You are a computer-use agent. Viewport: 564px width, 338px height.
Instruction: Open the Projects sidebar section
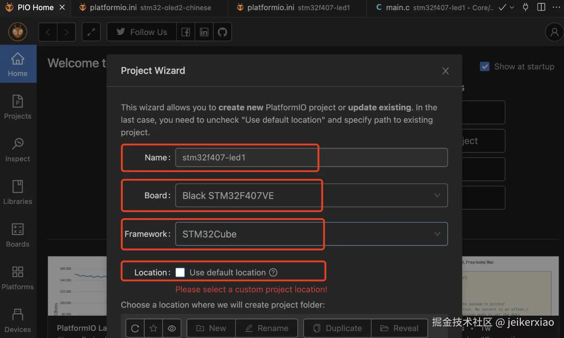[x=17, y=107]
